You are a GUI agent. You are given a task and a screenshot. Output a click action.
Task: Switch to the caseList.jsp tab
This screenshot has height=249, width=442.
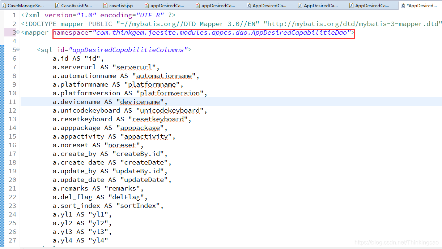(x=118, y=6)
